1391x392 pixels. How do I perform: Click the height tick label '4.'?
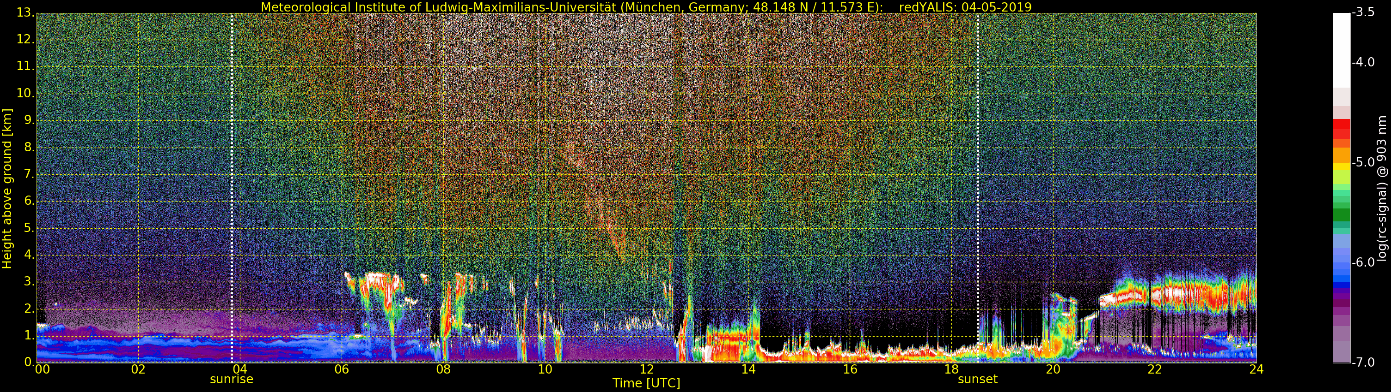(x=29, y=255)
